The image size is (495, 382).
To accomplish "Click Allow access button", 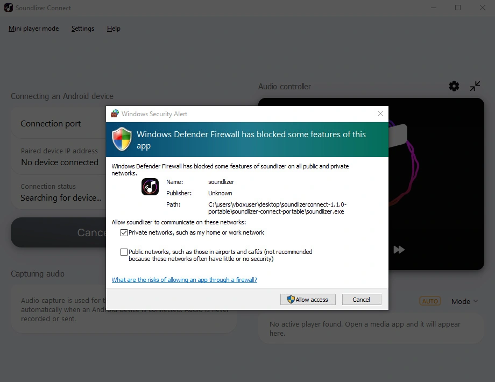I will pyautogui.click(x=308, y=300).
